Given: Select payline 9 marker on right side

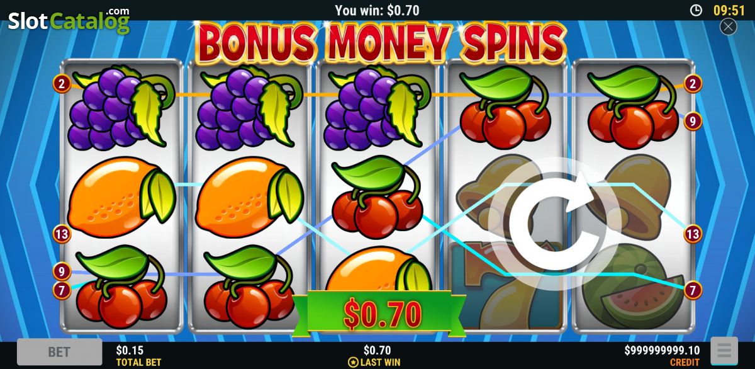Looking at the screenshot, I should (693, 120).
